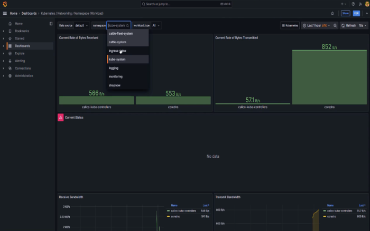Select kube-system namespace option
This screenshot has height=231, width=370.
click(128, 60)
